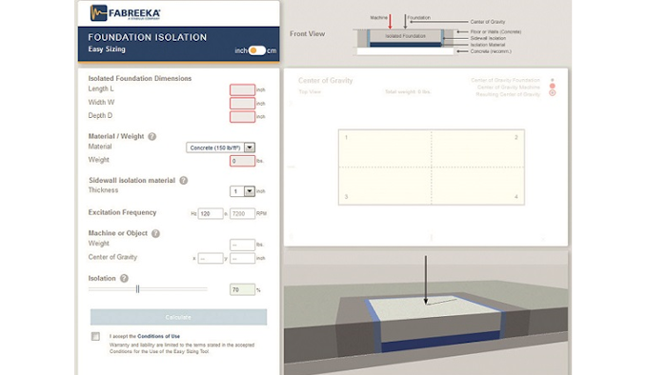This screenshot has height=375, width=667.
Task: Select Machine Weight lbs input field
Action: [242, 245]
